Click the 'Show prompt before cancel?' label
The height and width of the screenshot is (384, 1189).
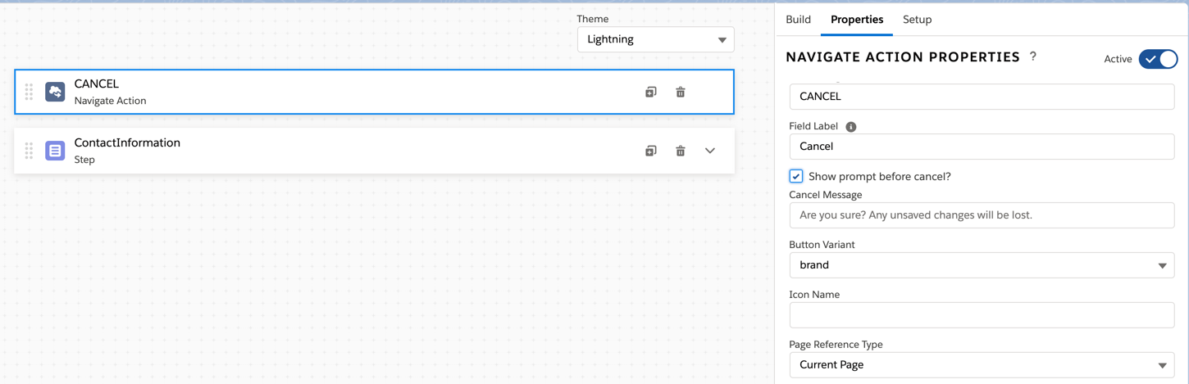pos(880,176)
